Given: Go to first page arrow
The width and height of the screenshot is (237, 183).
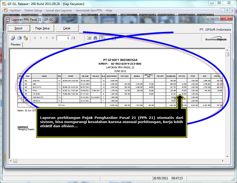Looking at the screenshot, I should pyautogui.click(x=35, y=38).
